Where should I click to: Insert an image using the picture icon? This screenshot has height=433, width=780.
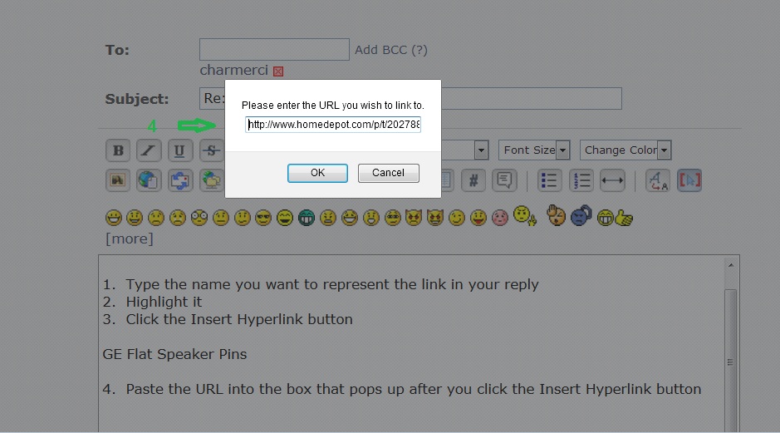pos(118,180)
